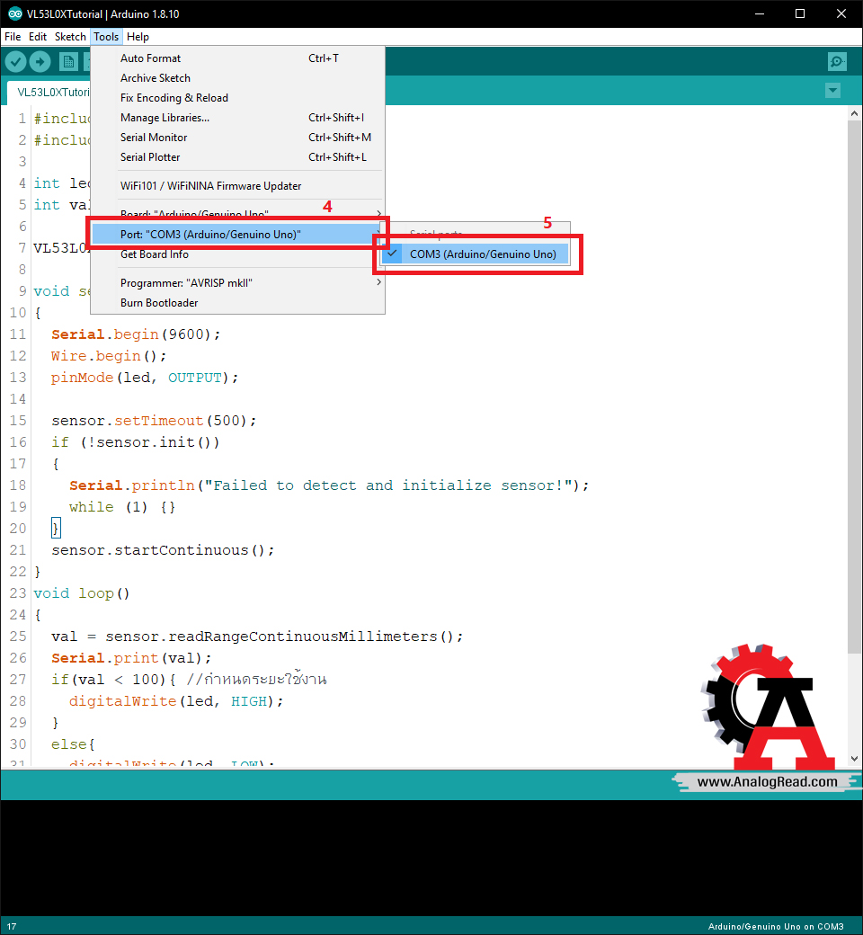Screen dimensions: 863x935
Task: Click the "digitalWrite(led, HIGH);" line
Action: [x=176, y=701]
